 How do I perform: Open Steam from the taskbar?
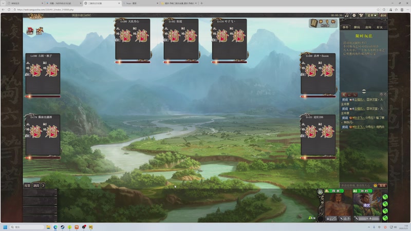point(62,227)
